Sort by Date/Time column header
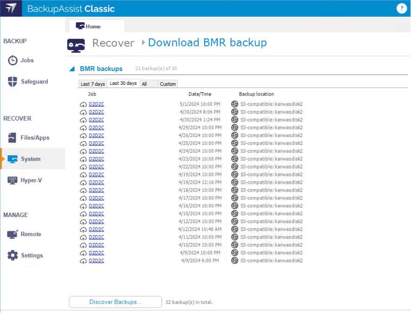The height and width of the screenshot is (314, 411). 200,94
